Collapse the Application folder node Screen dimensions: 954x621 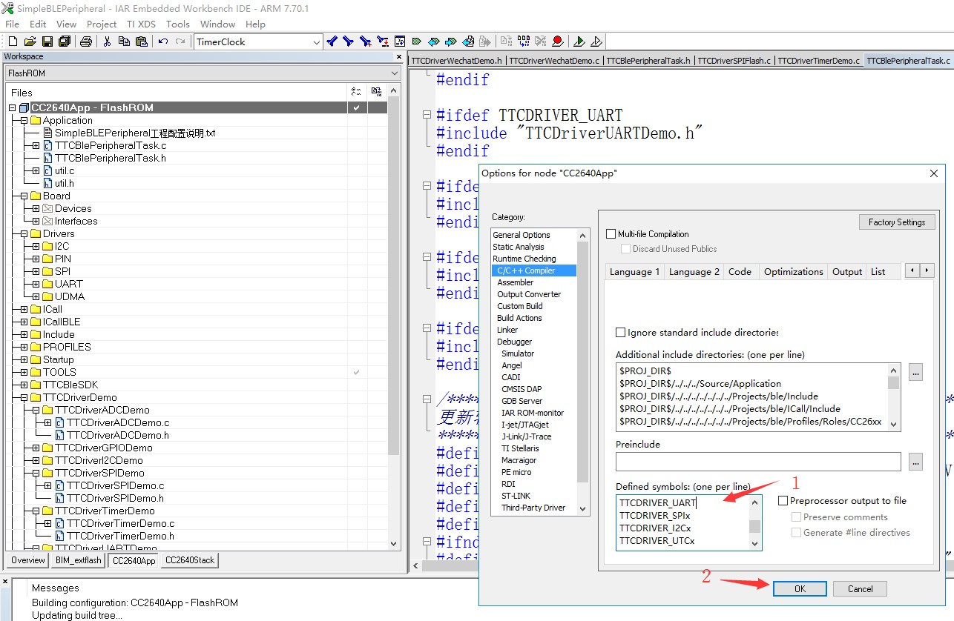[x=24, y=120]
